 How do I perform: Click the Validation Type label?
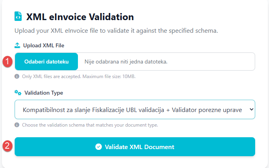pos(44,93)
